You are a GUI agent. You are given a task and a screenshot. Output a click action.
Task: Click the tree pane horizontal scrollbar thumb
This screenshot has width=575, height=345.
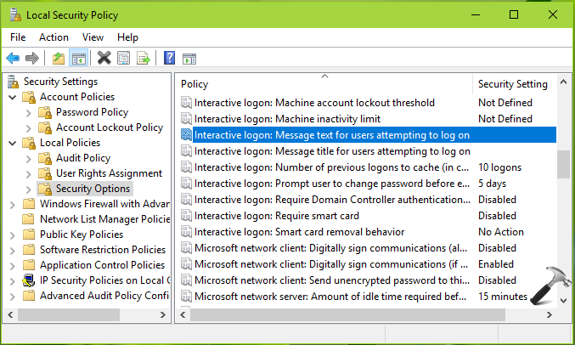69,315
